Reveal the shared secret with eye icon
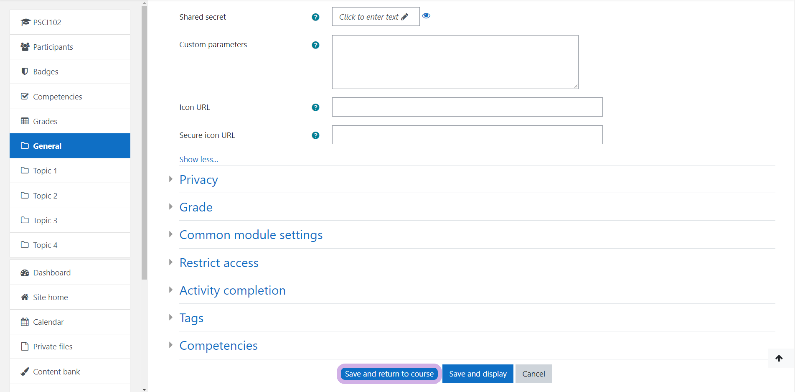This screenshot has width=795, height=392. (426, 16)
